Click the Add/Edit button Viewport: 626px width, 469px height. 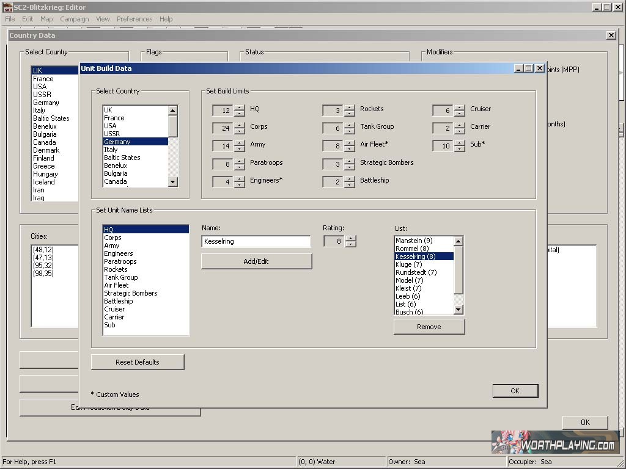point(256,261)
